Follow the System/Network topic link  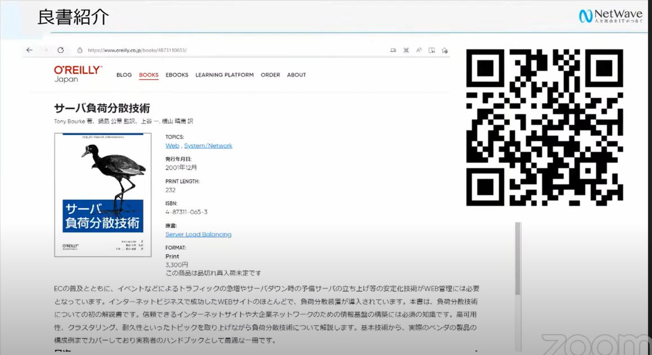pyautogui.click(x=208, y=146)
